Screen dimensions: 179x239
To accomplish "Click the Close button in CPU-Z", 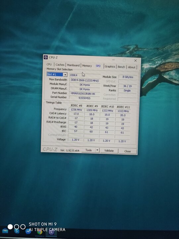I will click(x=128, y=151).
